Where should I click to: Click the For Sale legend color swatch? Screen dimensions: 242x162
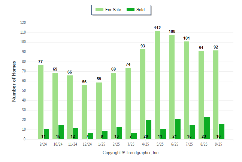click(99, 10)
